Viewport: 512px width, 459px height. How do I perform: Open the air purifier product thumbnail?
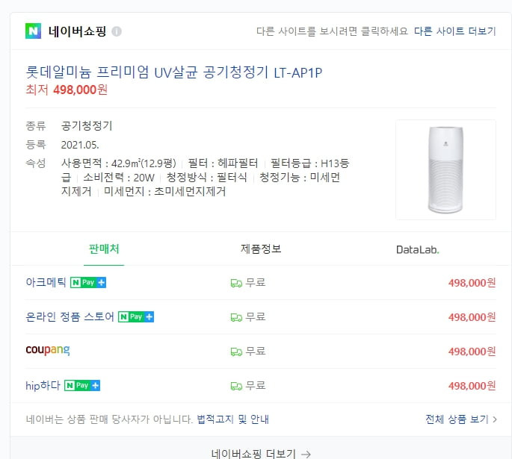(445, 170)
